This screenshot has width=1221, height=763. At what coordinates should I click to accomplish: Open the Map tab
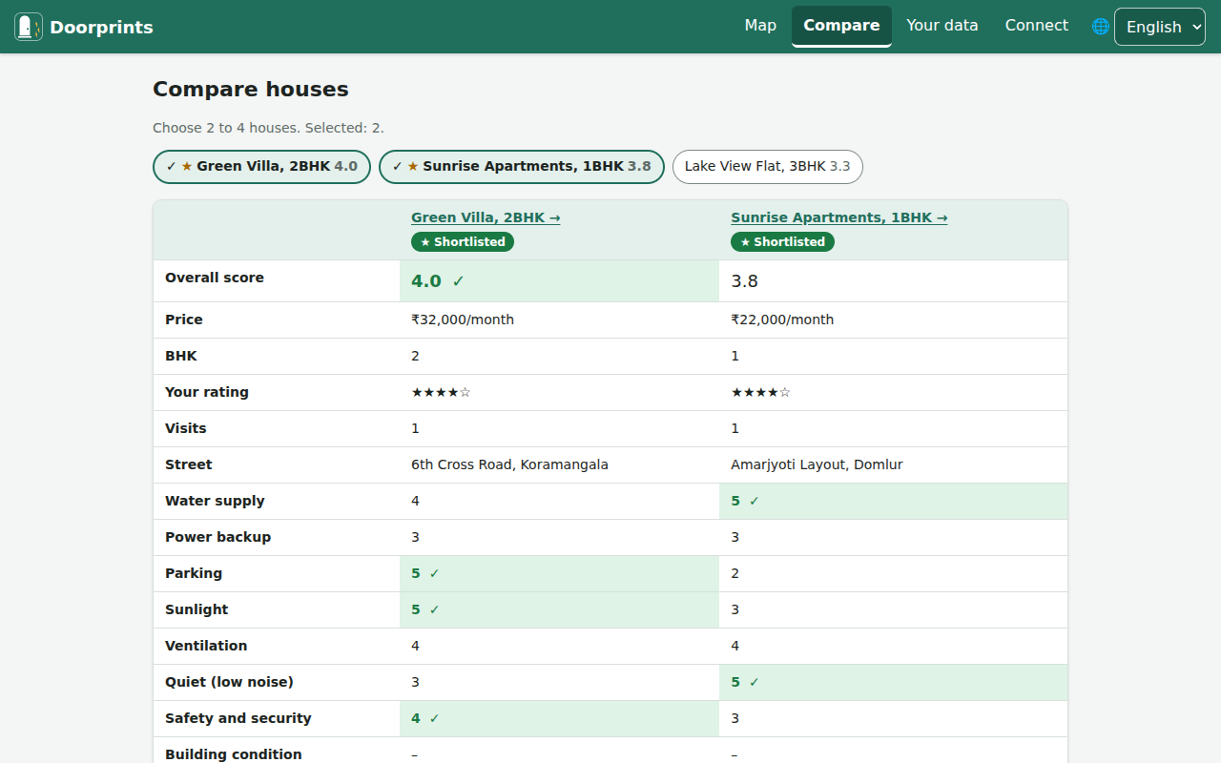[760, 26]
